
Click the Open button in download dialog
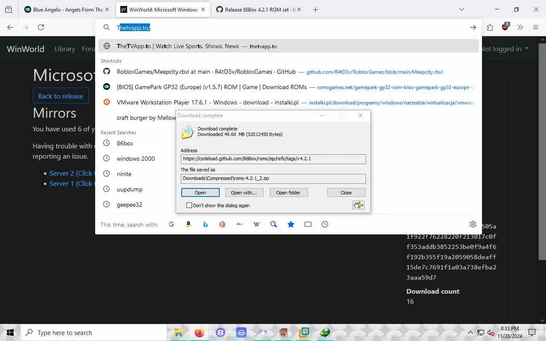(x=200, y=193)
